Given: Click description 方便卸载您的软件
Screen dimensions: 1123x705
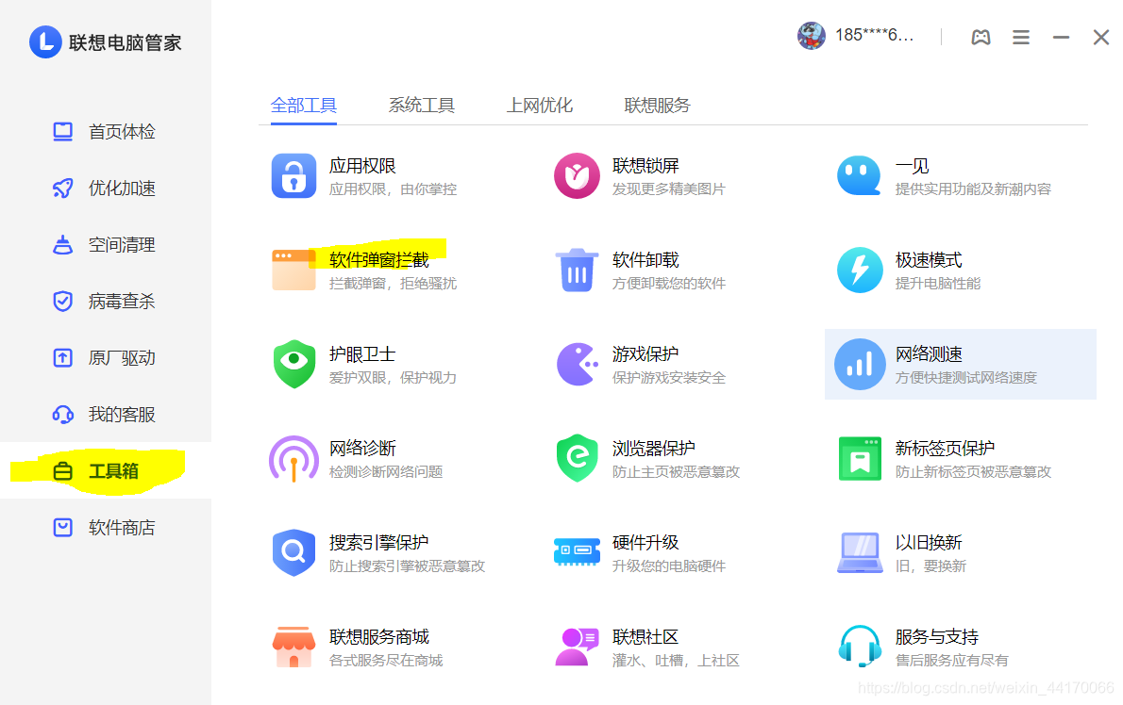Looking at the screenshot, I should [x=669, y=283].
